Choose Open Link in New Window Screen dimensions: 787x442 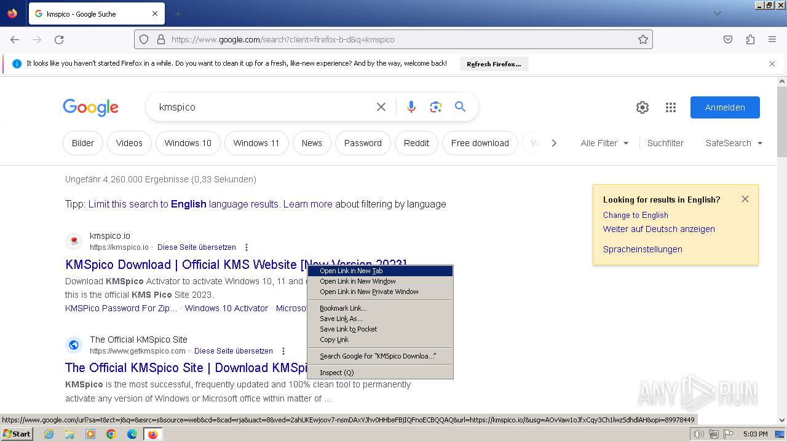pyautogui.click(x=380, y=281)
